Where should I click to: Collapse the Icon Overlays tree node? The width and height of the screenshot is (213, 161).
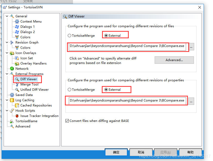[x=7, y=53]
